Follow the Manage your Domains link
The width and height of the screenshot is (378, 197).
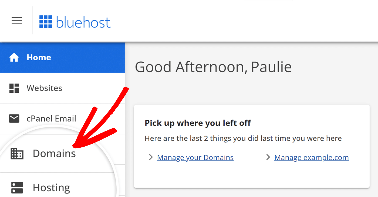click(x=195, y=157)
